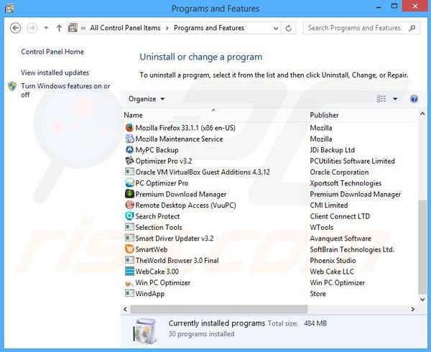Go up one level with Up arrow
Viewport: 431px width, 352px height.
[59, 28]
